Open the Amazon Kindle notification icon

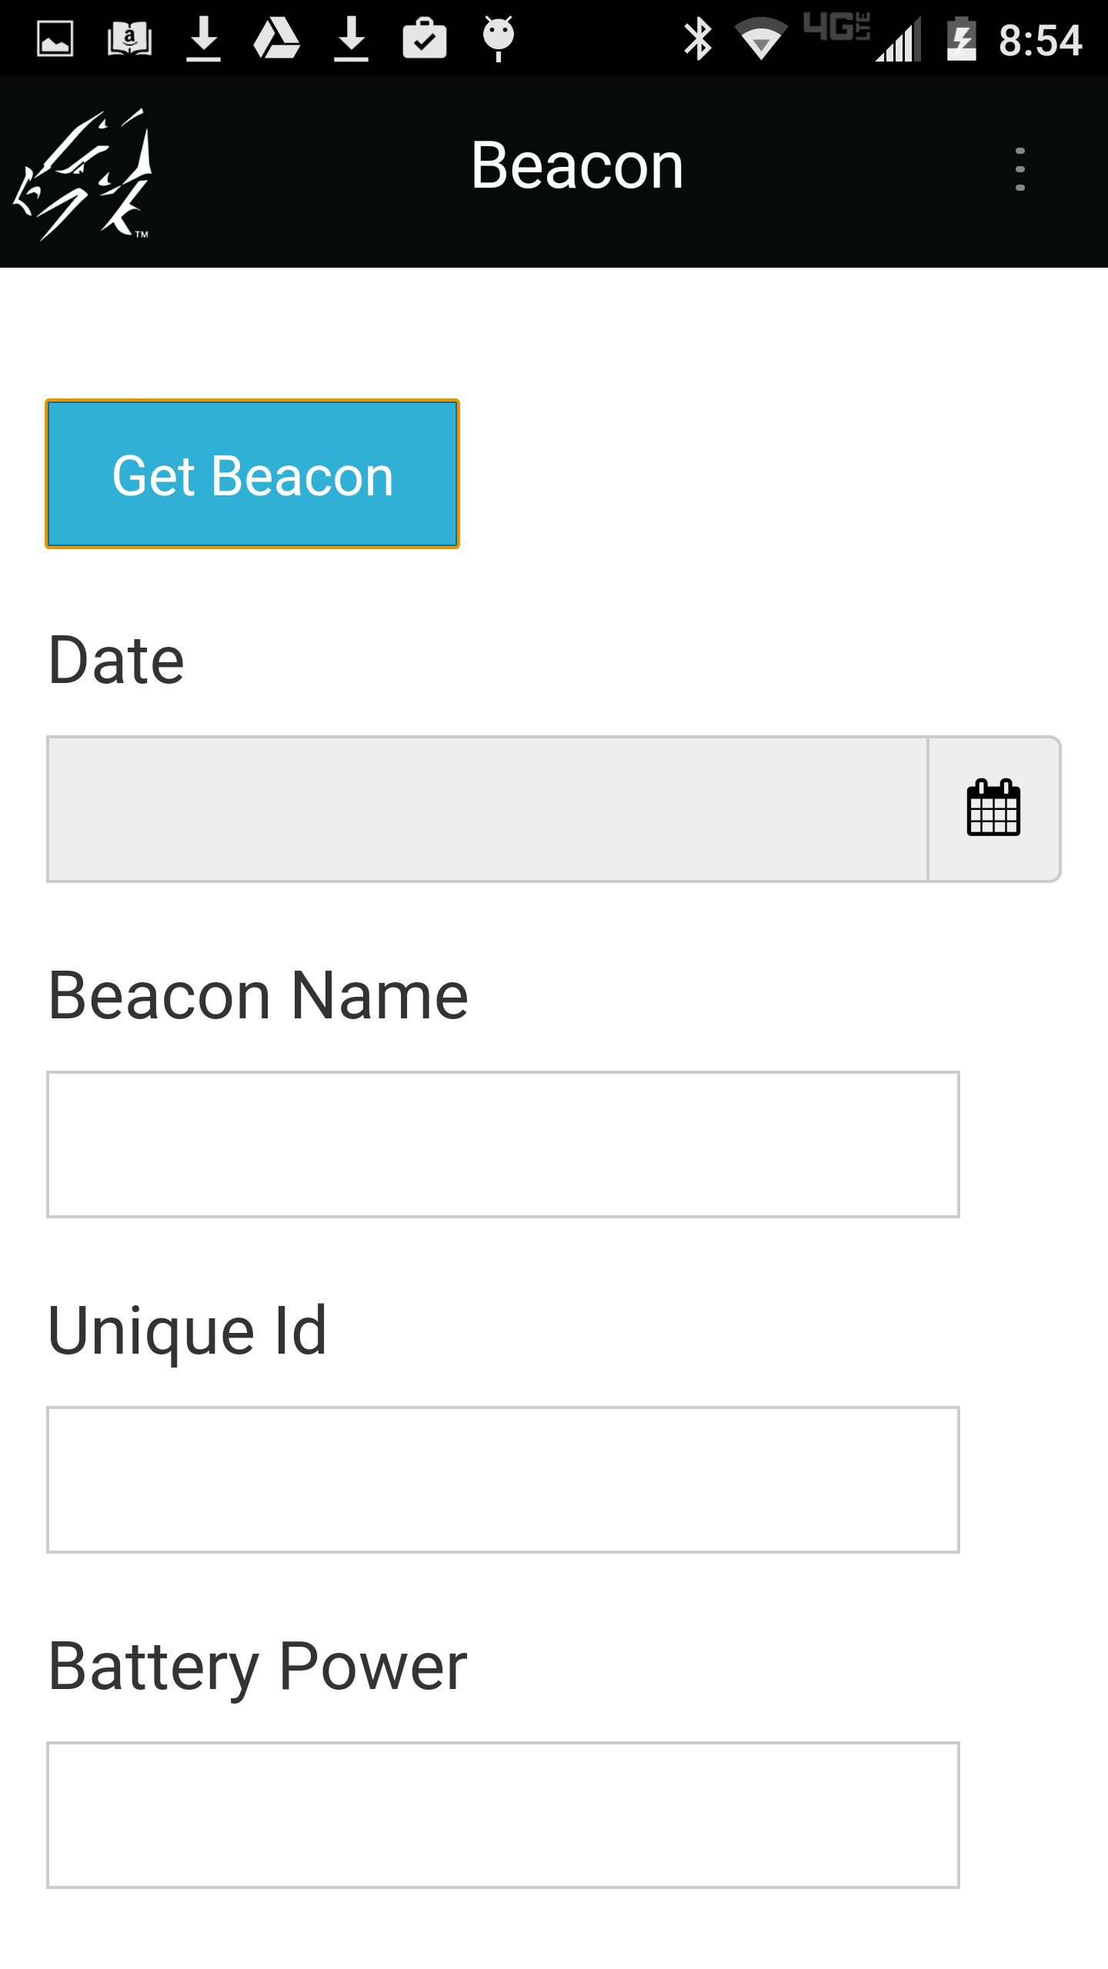point(129,39)
